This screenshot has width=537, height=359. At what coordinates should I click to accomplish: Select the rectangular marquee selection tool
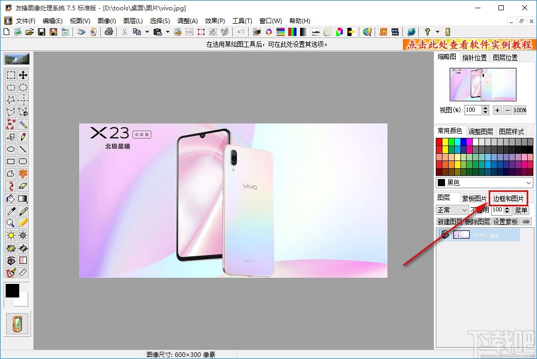coord(11,76)
